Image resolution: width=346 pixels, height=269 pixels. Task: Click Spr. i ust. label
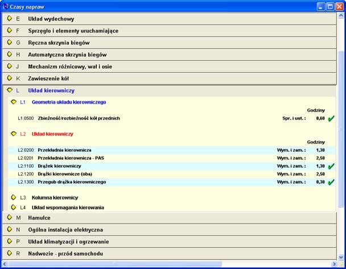(294, 118)
